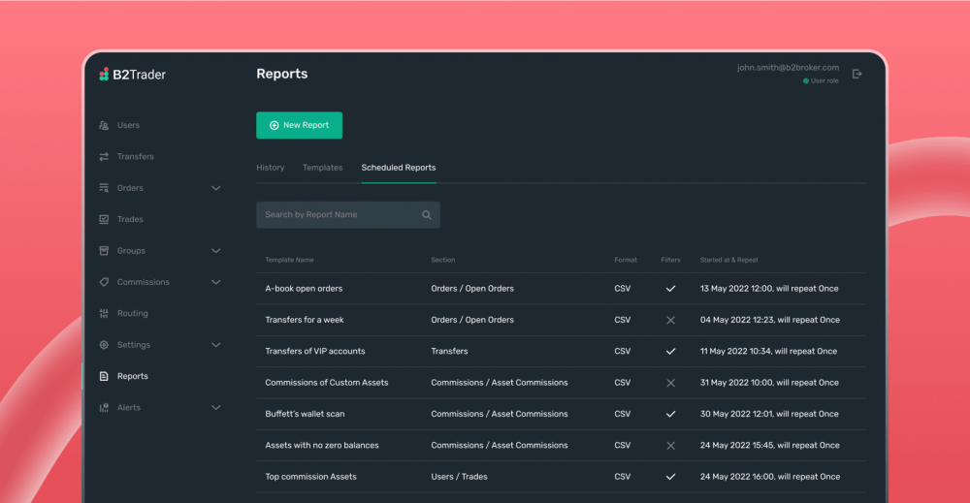
Task: Open the Commissions of Custom Assets report
Action: pyautogui.click(x=326, y=383)
